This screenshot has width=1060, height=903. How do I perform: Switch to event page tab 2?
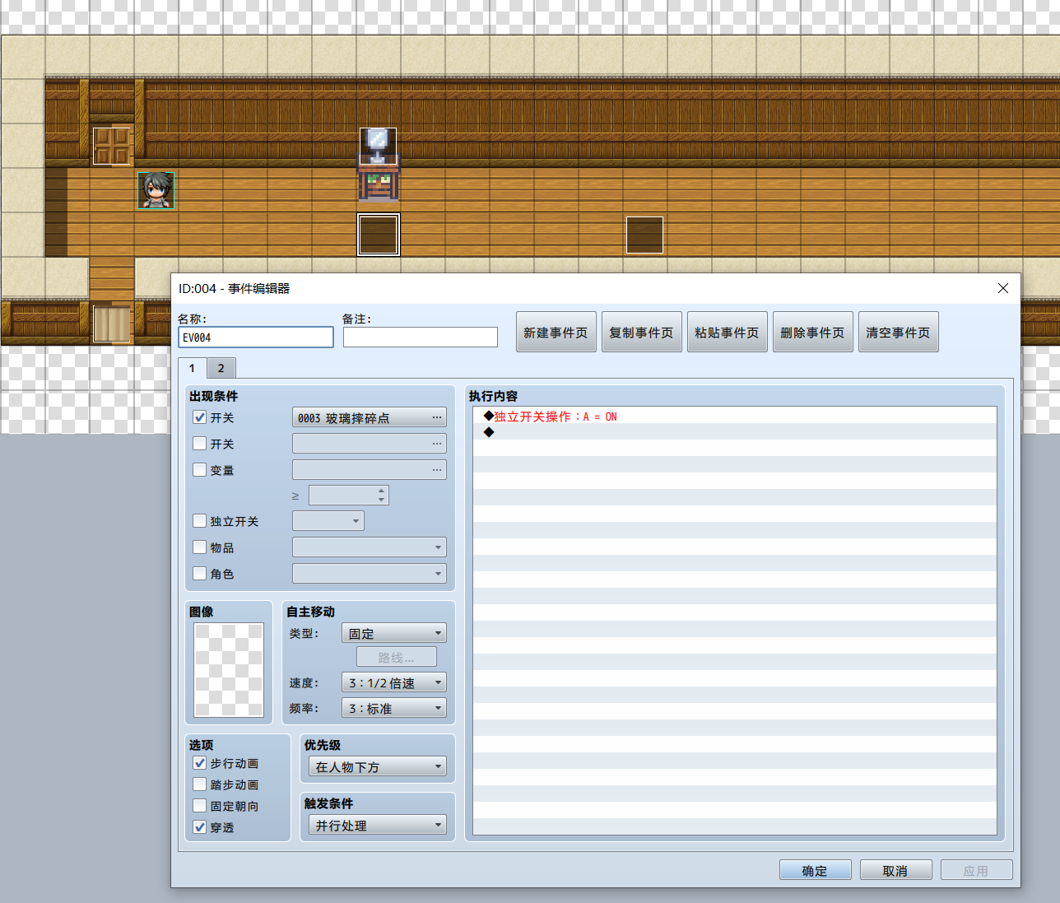click(x=221, y=368)
